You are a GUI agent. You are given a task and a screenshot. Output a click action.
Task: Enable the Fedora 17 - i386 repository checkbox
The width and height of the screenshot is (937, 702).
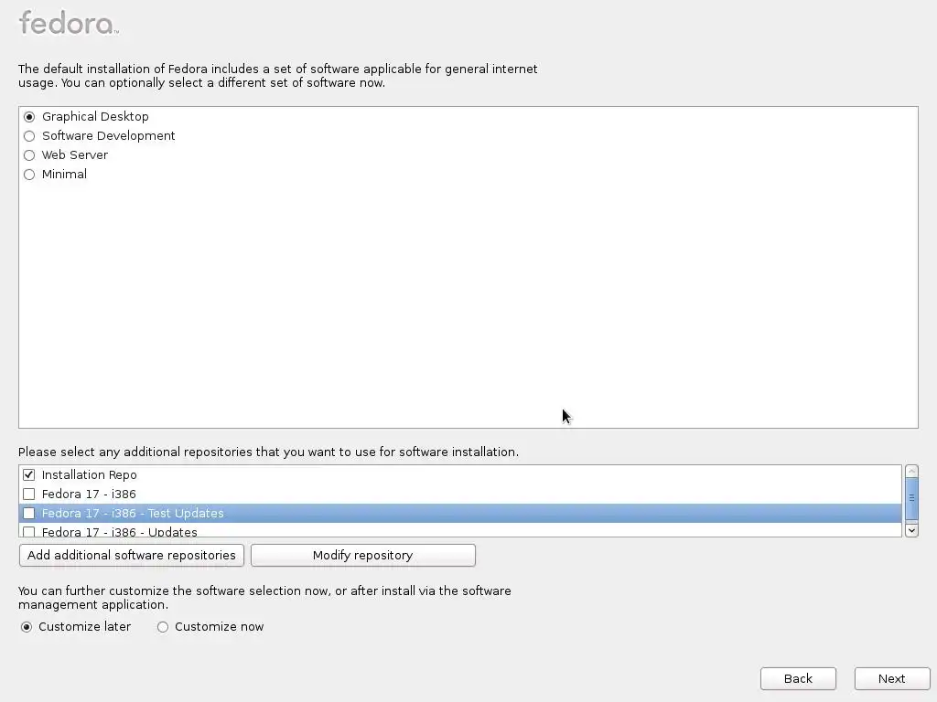28,495
